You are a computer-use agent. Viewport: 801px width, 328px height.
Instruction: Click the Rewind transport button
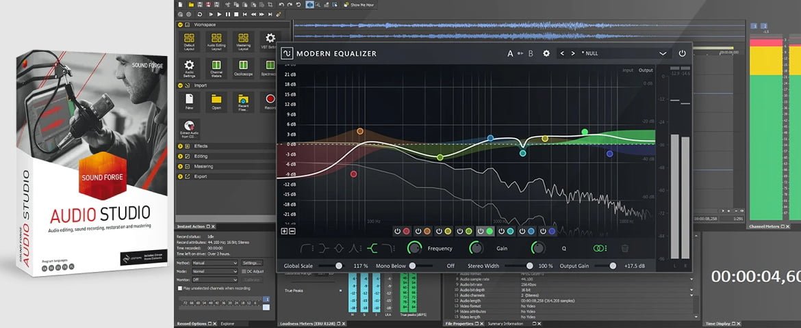tap(253, 14)
